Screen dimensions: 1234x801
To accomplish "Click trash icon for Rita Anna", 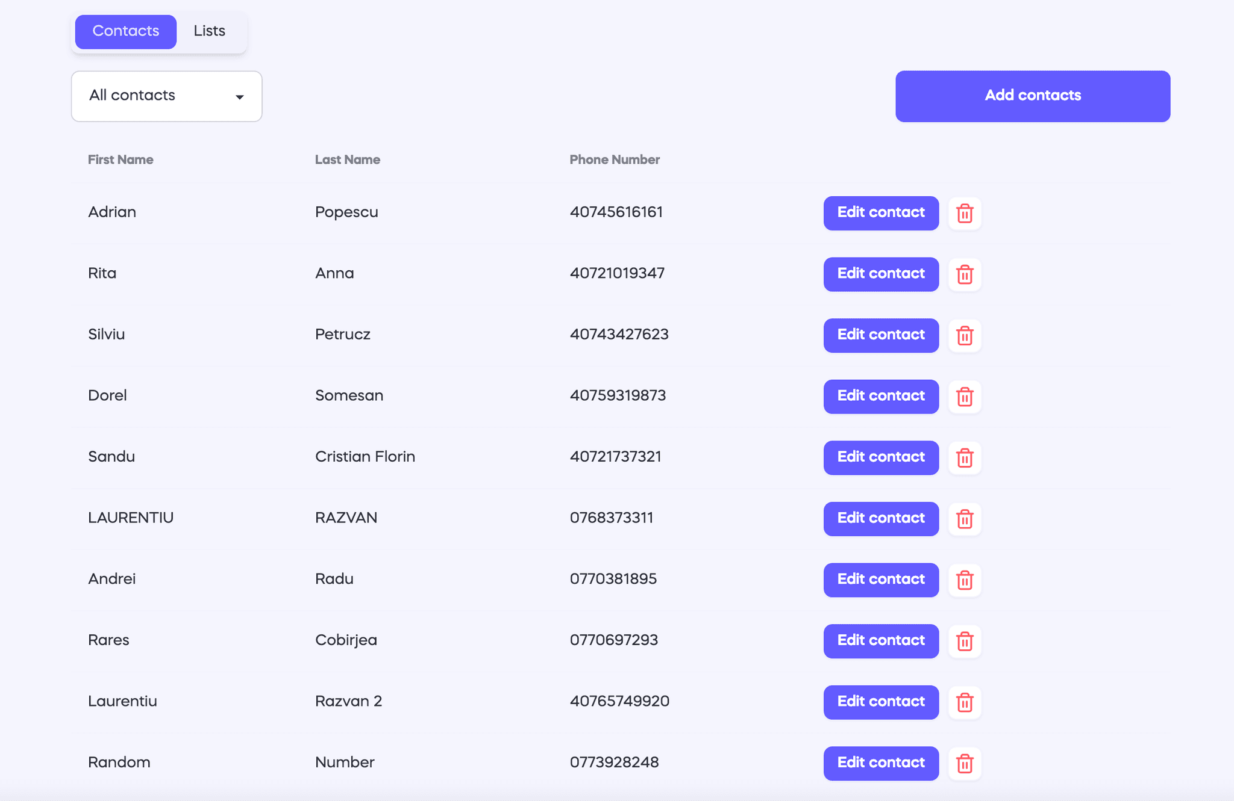I will coord(965,274).
